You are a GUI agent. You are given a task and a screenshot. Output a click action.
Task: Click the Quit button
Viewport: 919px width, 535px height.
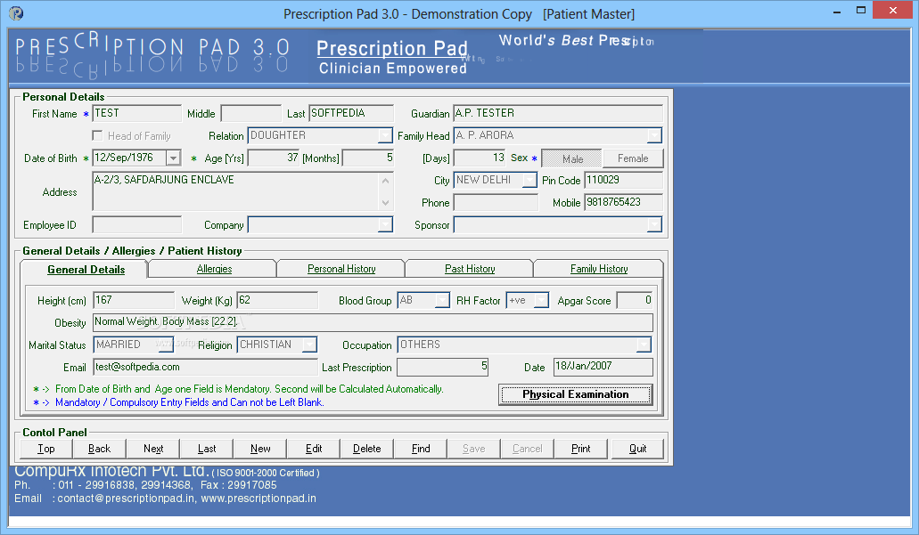point(637,449)
